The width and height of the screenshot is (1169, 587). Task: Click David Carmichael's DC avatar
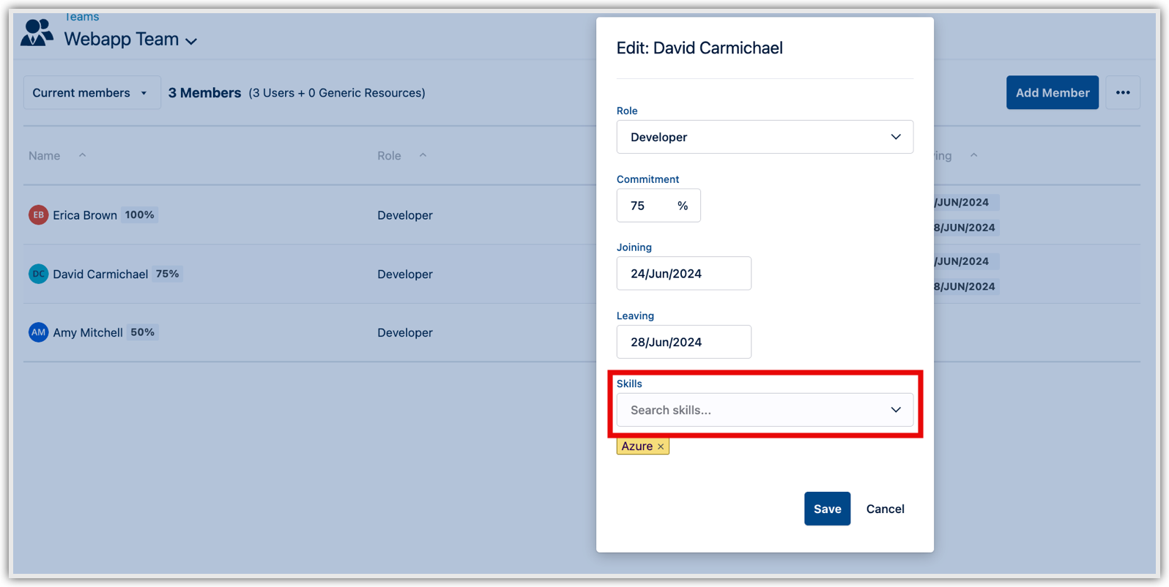pyautogui.click(x=38, y=274)
